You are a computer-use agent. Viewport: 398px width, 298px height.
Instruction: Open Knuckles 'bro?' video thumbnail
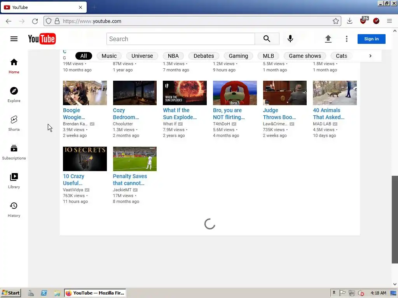[x=235, y=93]
